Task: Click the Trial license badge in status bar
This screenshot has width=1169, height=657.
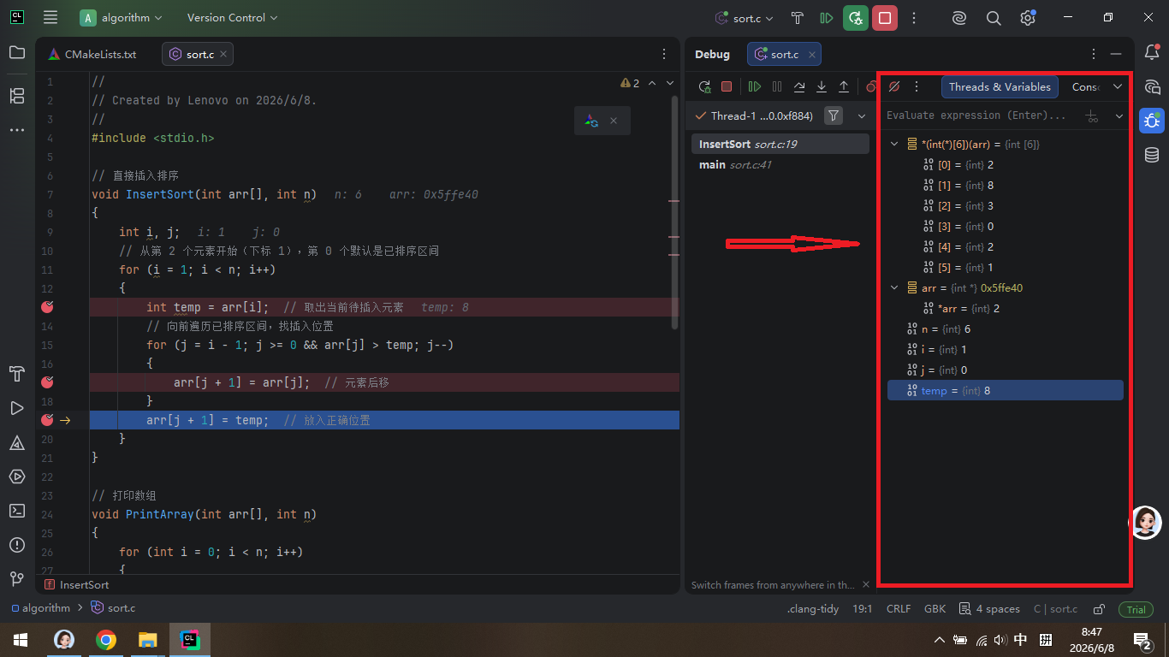Action: tap(1136, 609)
